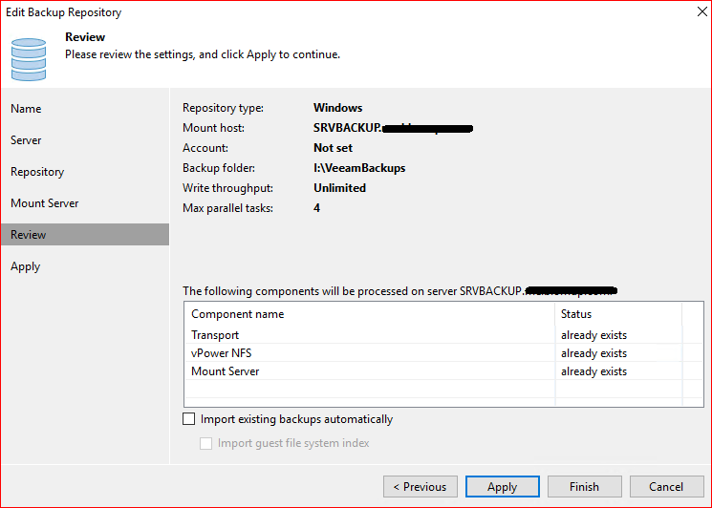The image size is (712, 508).
Task: Go to the Name step
Action: pos(27,109)
